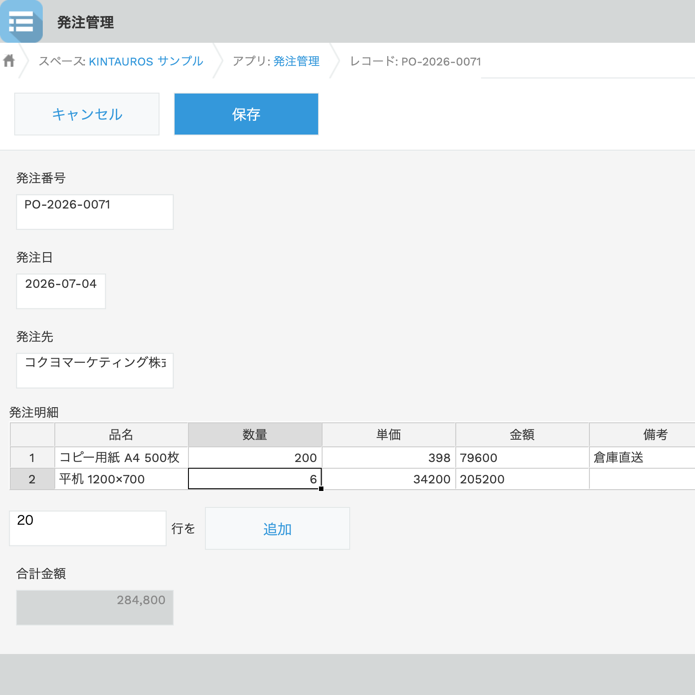The image size is (695, 695).
Task: Select amount cell 205200
Action: coord(522,479)
